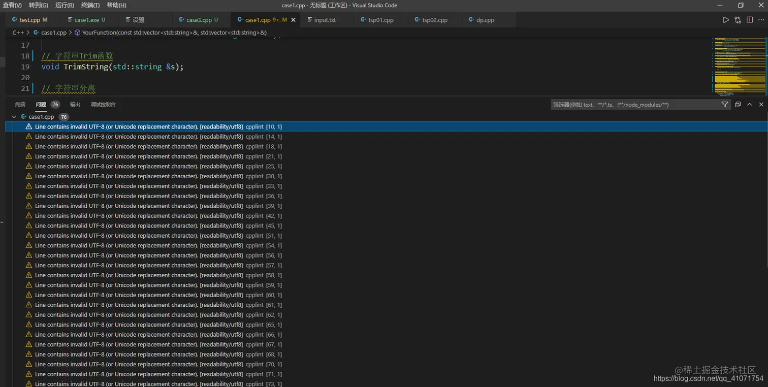Open 帮助(H) menu
The image size is (768, 387).
coord(116,5)
